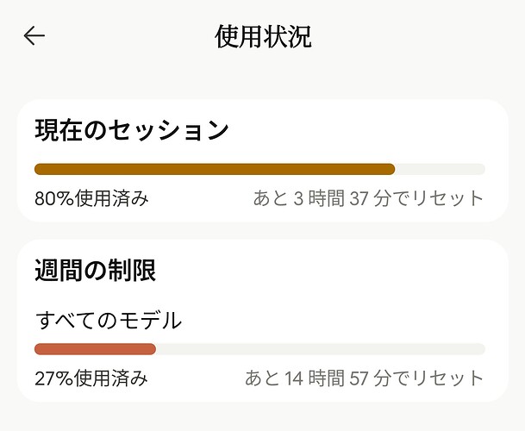Viewport: 525px width, 431px height.
Task: Click the 14 時間 weekly reset hours
Action: [x=315, y=378]
